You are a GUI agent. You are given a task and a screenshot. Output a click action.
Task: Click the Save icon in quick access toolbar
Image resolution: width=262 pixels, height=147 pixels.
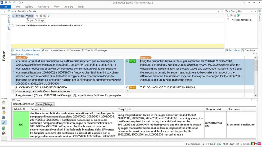coord(6,2)
